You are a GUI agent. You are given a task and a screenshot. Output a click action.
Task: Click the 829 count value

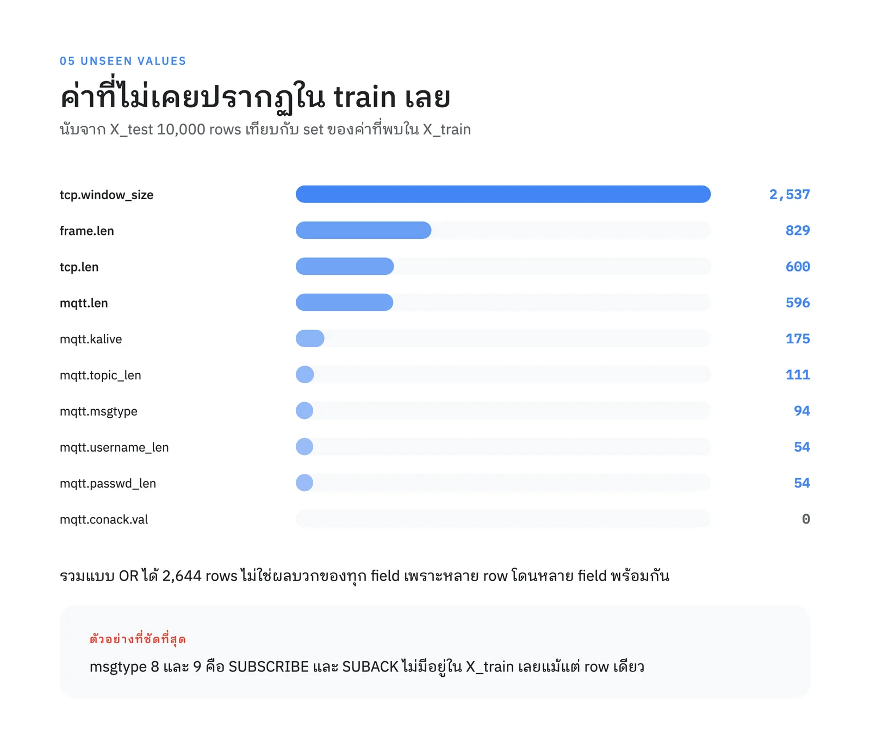[x=798, y=230]
